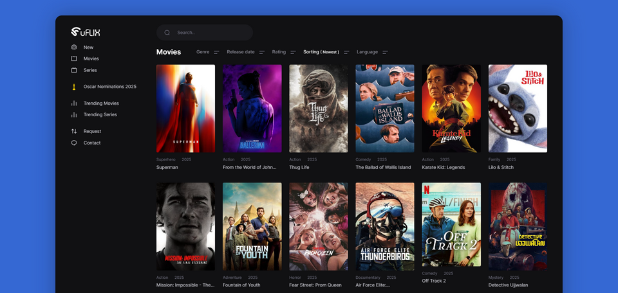Click the 'Horror' genre tag
The width and height of the screenshot is (618, 293).
click(295, 278)
